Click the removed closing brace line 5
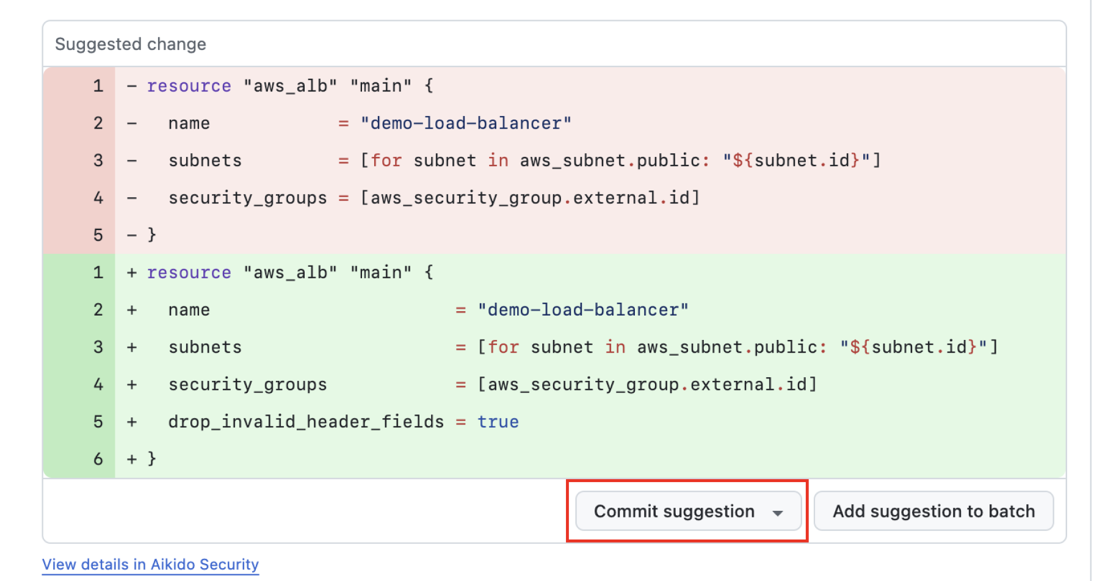This screenshot has width=1094, height=581. [554, 235]
